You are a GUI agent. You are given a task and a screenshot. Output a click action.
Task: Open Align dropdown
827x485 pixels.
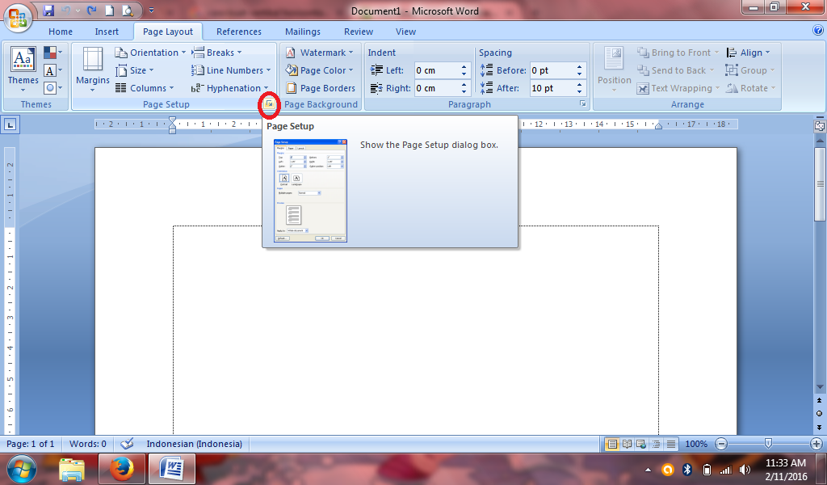[x=748, y=53]
